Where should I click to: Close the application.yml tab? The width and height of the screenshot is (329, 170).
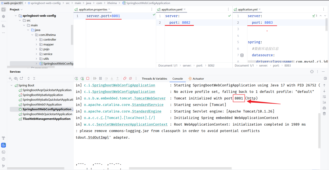260,9
